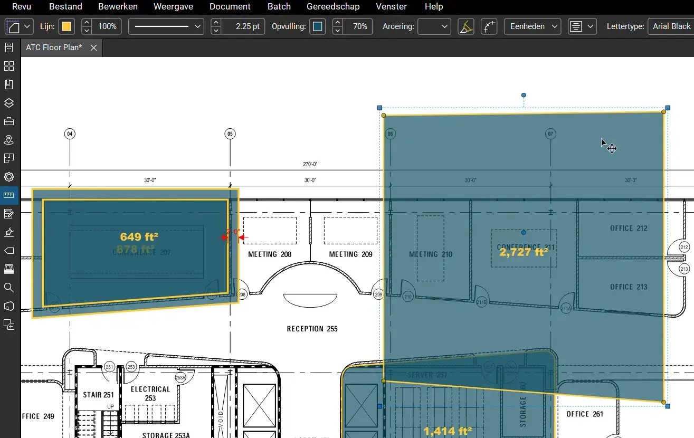Screen dimensions: 694x438
Task: Click the 2,727 ft² area label
Action: coord(524,252)
